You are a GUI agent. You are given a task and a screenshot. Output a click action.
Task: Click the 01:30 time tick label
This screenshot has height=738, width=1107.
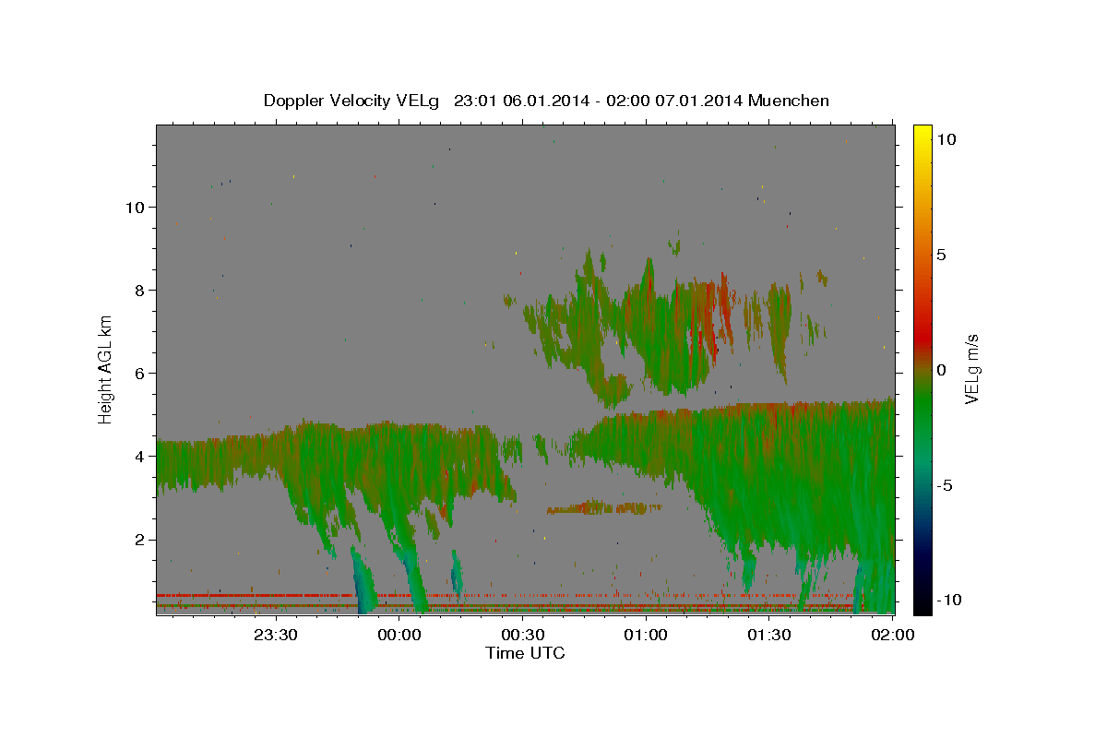769,636
